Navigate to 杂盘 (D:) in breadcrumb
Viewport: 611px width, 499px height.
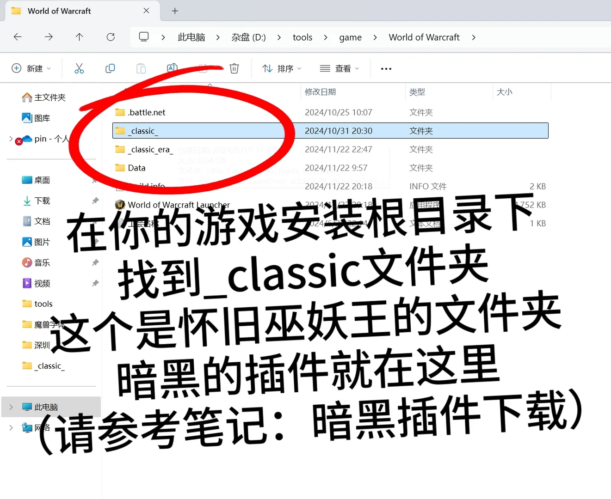point(249,37)
